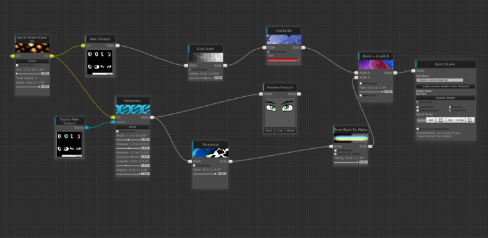
Task: Click the object picker beside Used Shader field
Action: [466, 80]
